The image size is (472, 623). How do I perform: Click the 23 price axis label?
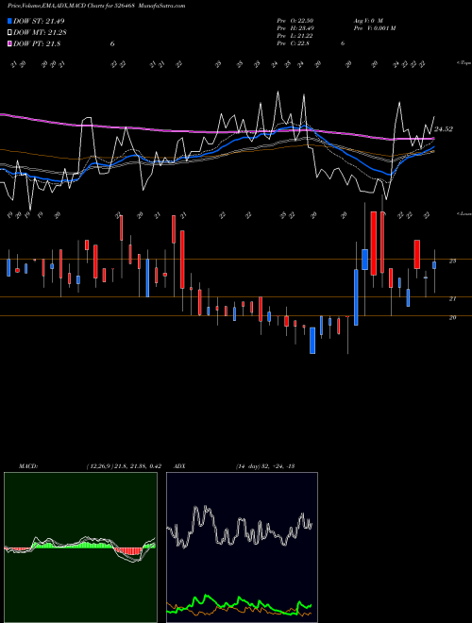coord(452,261)
